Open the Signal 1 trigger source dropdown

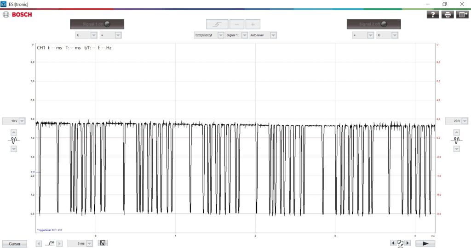pyautogui.click(x=244, y=35)
